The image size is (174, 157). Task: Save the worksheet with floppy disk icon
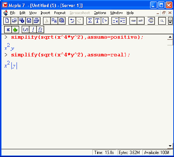pos(29,21)
